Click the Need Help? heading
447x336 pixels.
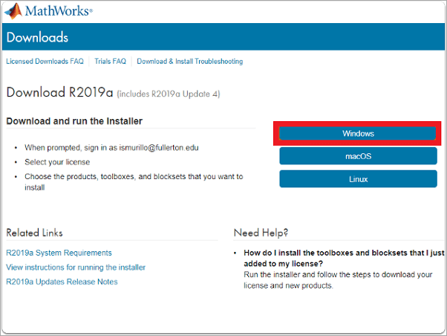(261, 233)
